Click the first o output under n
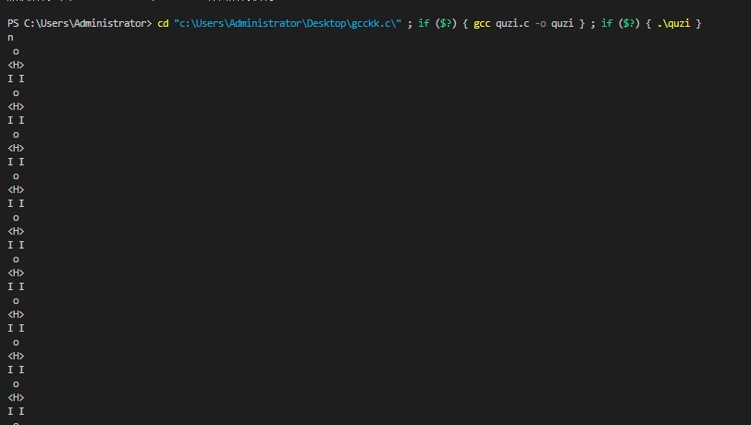Image resolution: width=751 pixels, height=425 pixels. coord(16,51)
